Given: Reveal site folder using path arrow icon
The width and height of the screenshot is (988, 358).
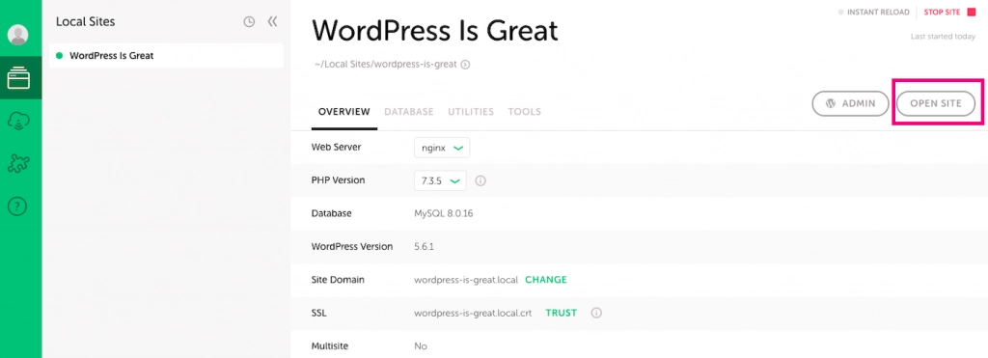Looking at the screenshot, I should 466,65.
